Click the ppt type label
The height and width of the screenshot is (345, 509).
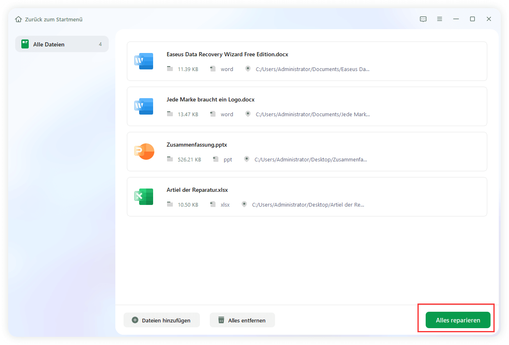228,159
